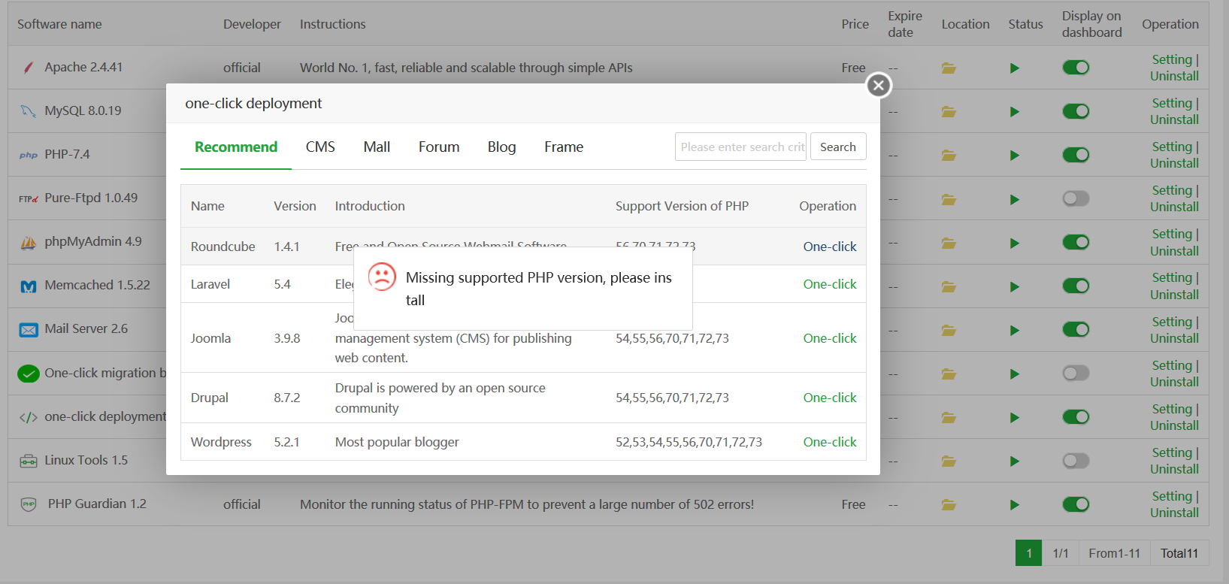Viewport: 1229px width, 584px height.
Task: Close the one-click deployment dialog
Action: point(878,86)
